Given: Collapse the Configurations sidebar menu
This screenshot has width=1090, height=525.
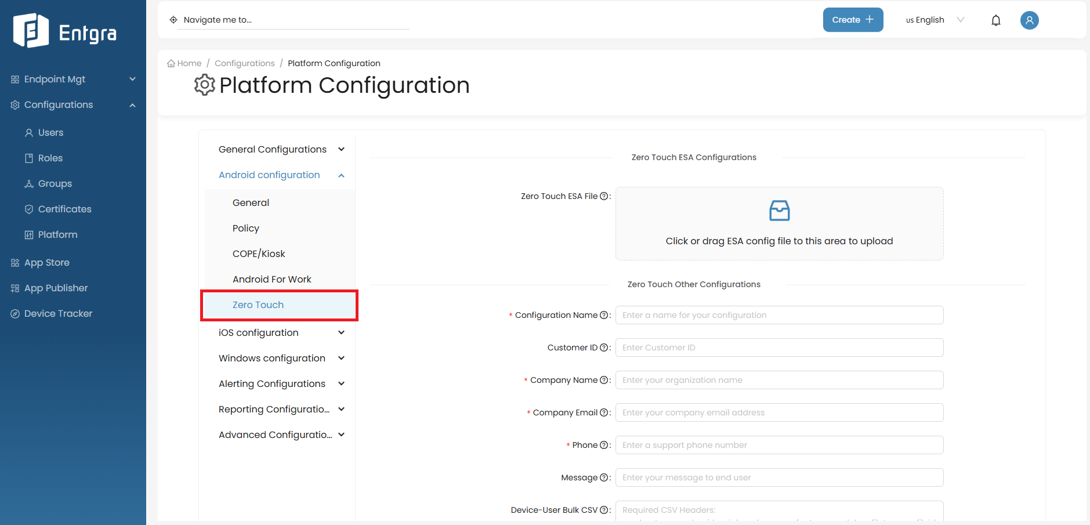Looking at the screenshot, I should tap(132, 105).
